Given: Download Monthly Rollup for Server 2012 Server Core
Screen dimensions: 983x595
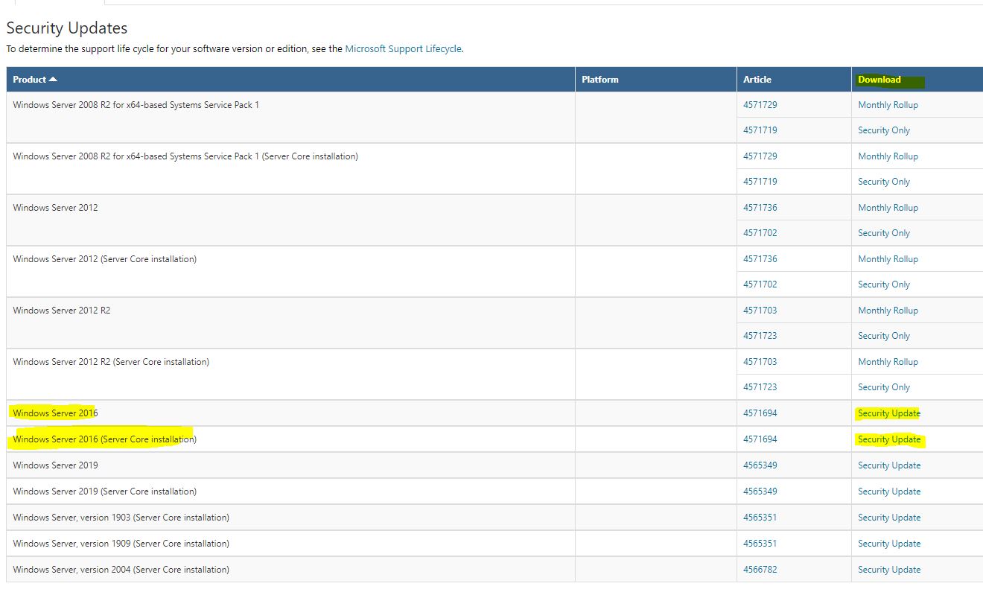Looking at the screenshot, I should tap(888, 259).
